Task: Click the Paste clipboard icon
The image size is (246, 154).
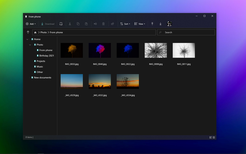Action: [86, 24]
